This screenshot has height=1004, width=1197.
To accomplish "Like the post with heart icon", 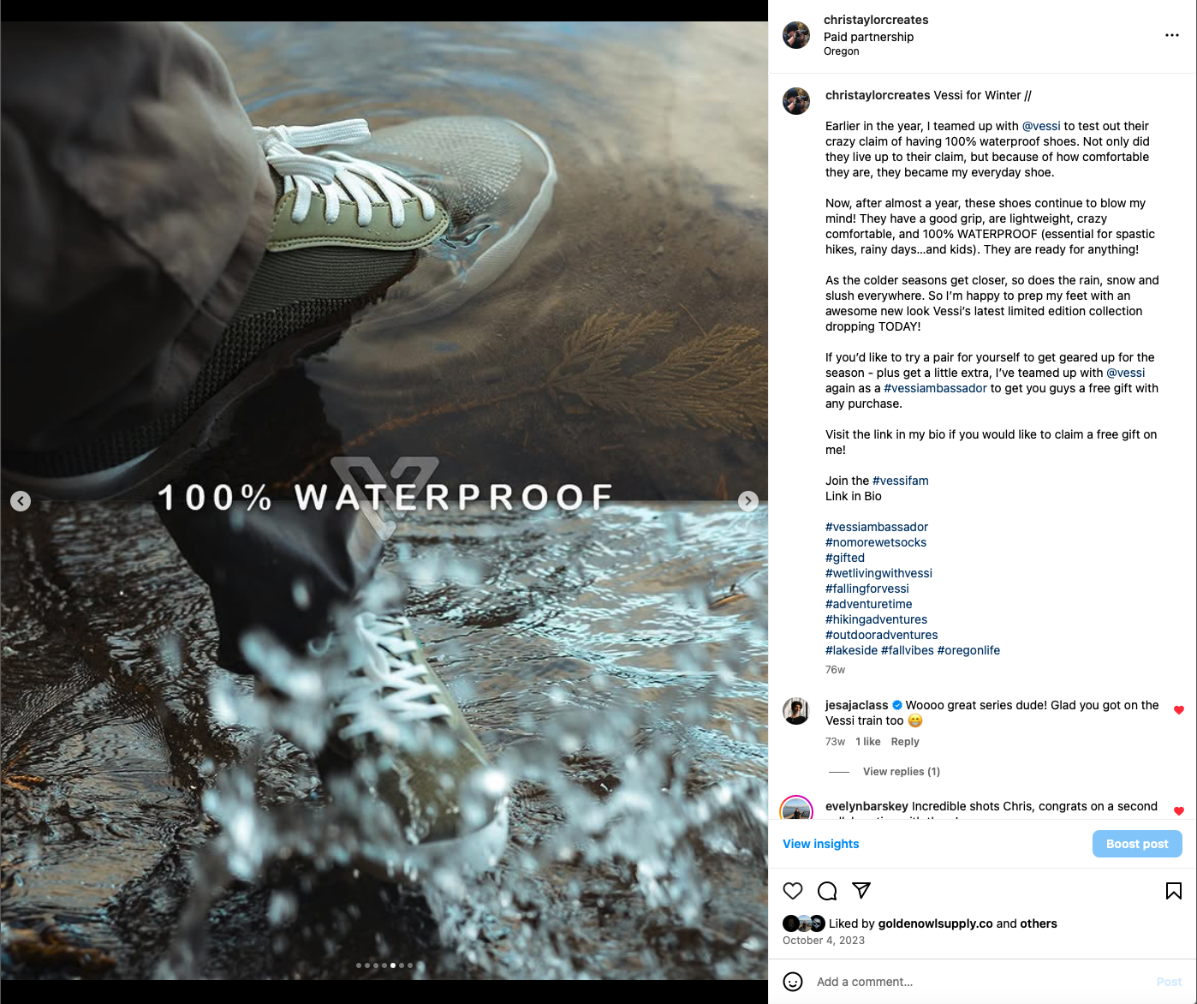I will point(793,891).
